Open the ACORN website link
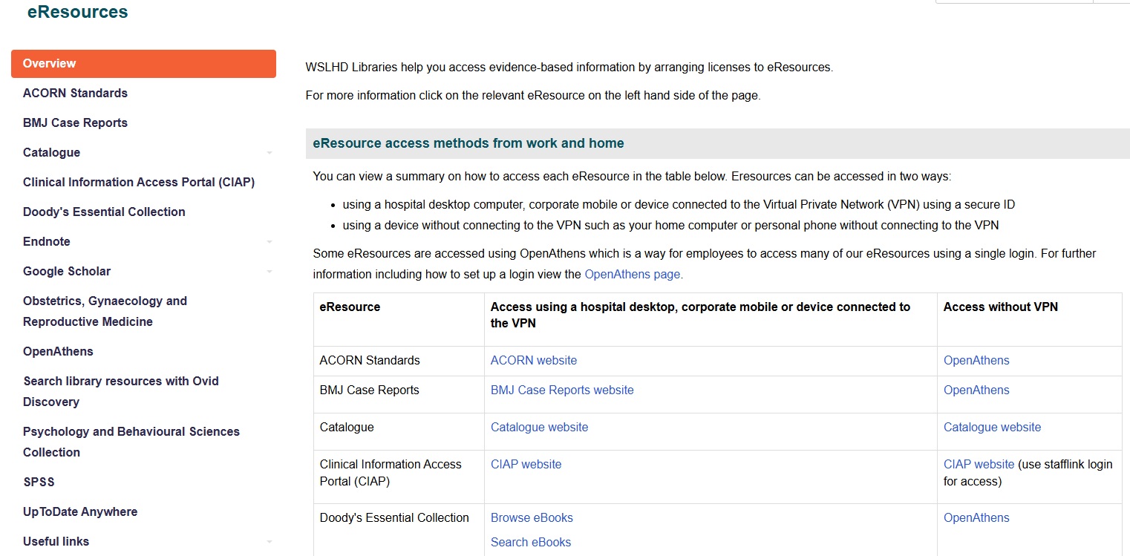Viewport: 1130px width, 556px height. [x=533, y=360]
